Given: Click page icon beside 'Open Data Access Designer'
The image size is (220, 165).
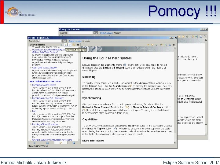Looking at the screenshot, I should [31, 68].
